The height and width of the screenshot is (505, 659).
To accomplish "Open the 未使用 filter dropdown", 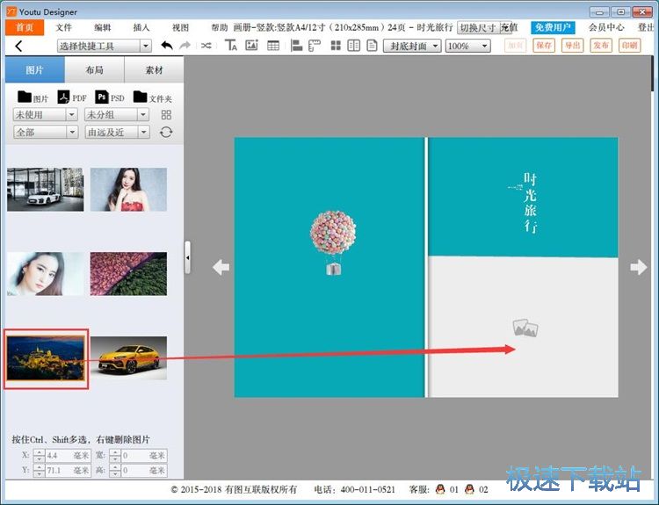I will (46, 115).
